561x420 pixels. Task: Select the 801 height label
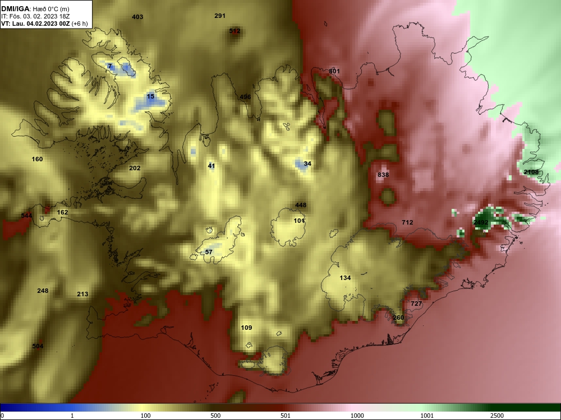[334, 71]
